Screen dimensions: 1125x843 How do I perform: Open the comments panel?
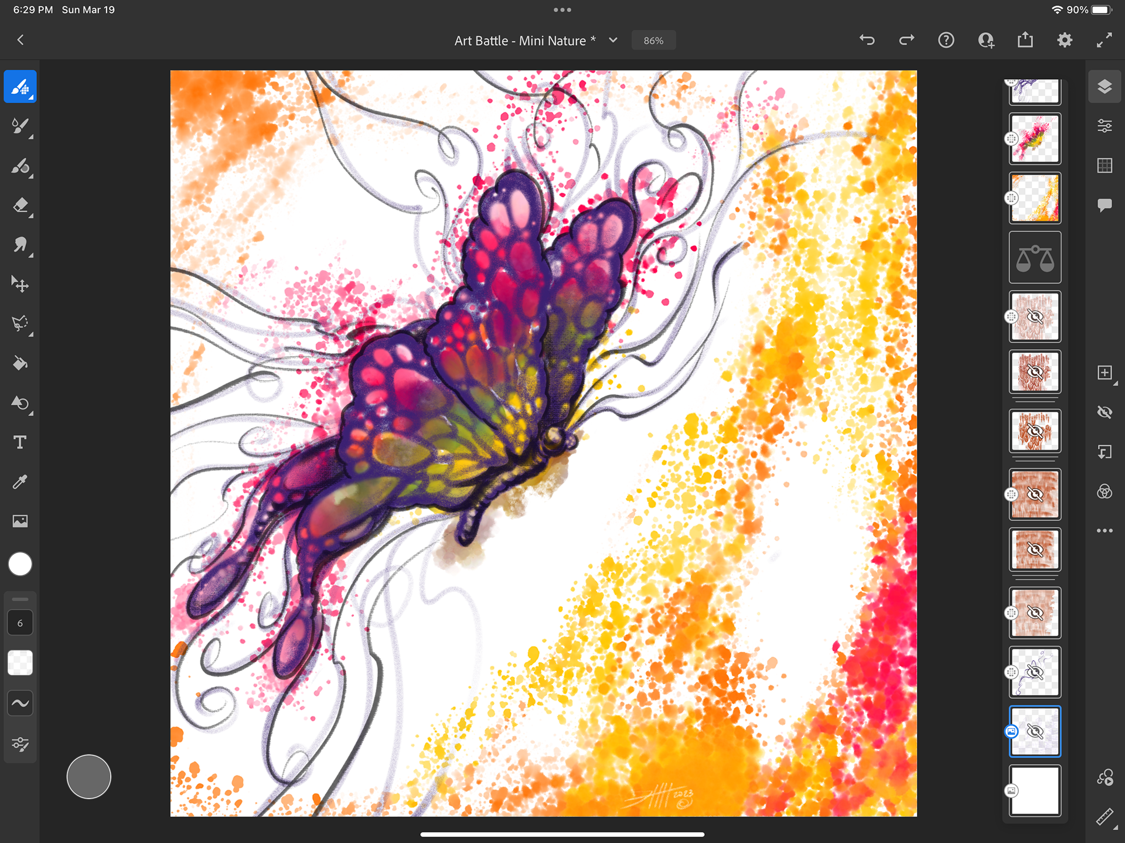[1104, 205]
